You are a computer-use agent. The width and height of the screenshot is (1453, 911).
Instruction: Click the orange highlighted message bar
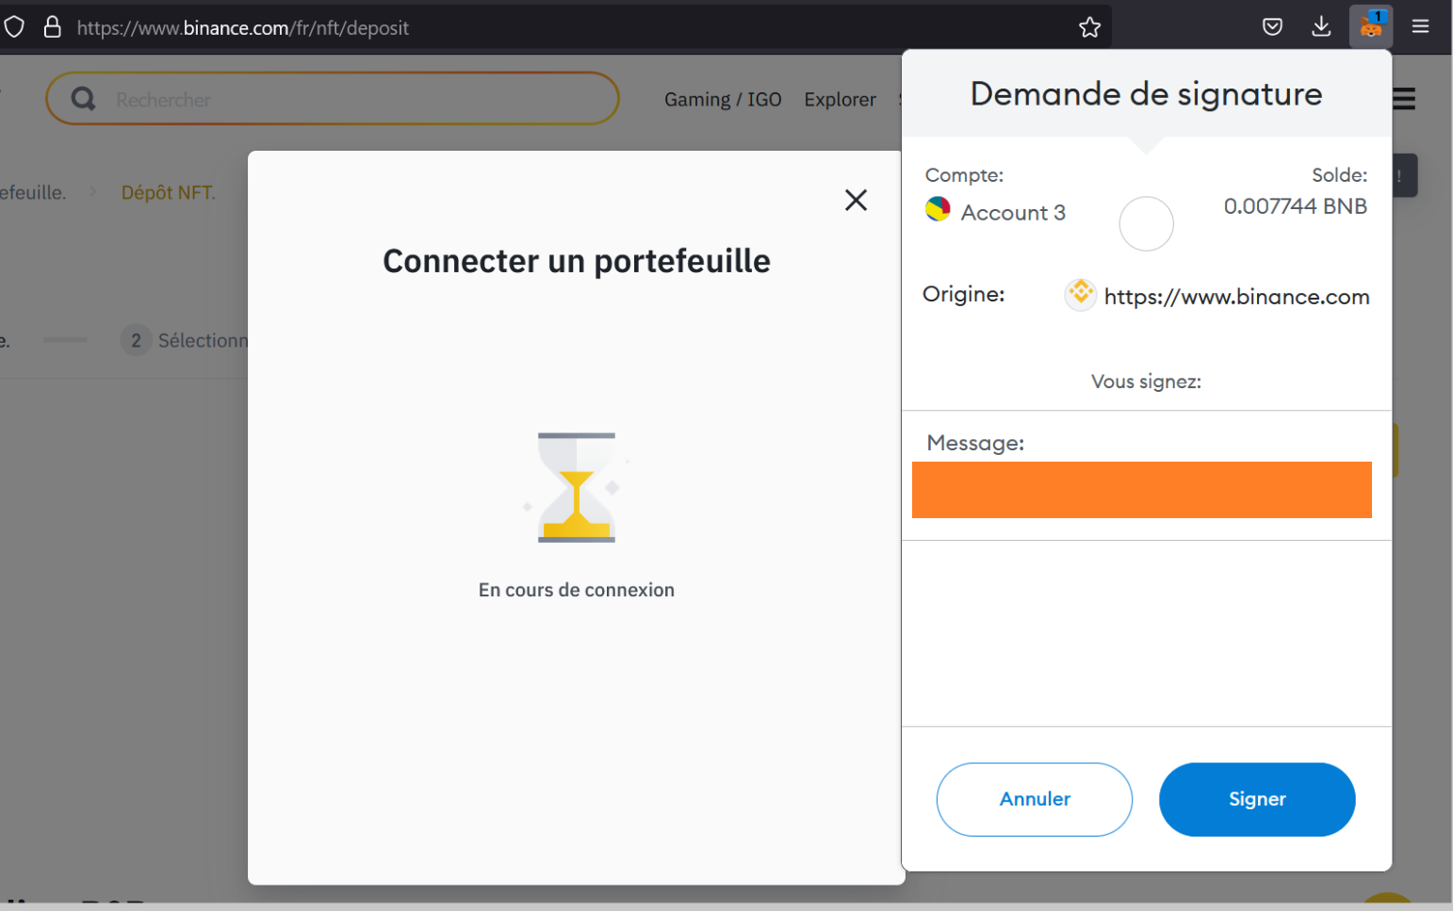point(1141,490)
